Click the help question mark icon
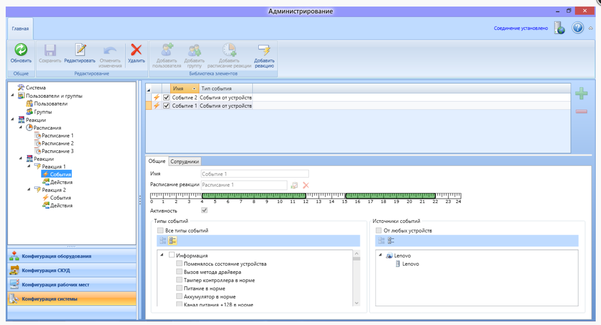 pos(577,28)
